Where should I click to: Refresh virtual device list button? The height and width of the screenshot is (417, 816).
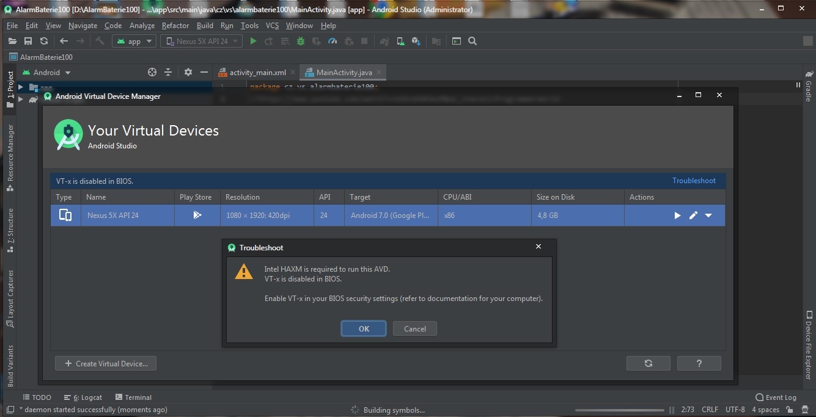point(649,363)
